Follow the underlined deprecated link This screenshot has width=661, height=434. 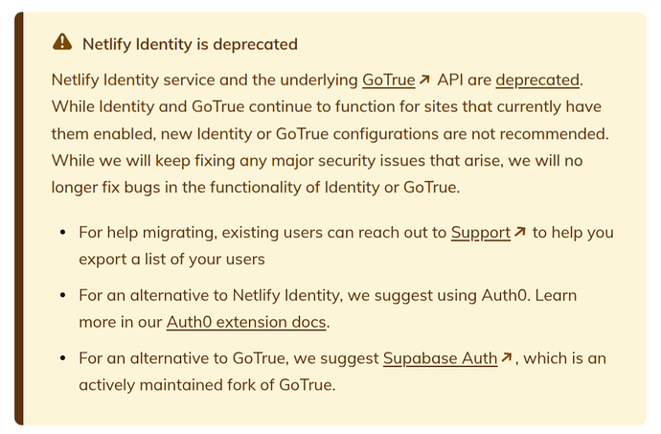click(x=537, y=80)
